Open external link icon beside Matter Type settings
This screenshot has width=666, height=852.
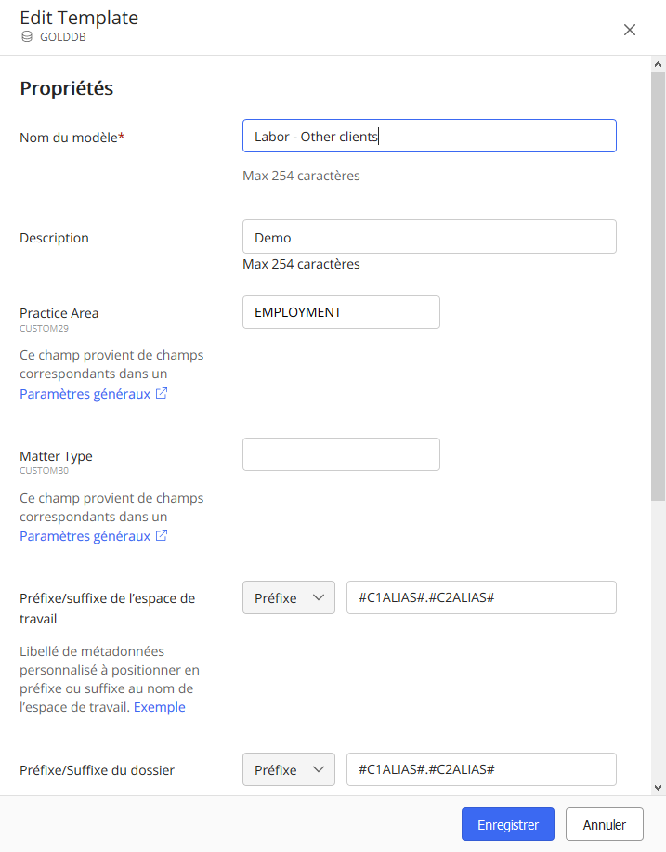click(x=162, y=536)
